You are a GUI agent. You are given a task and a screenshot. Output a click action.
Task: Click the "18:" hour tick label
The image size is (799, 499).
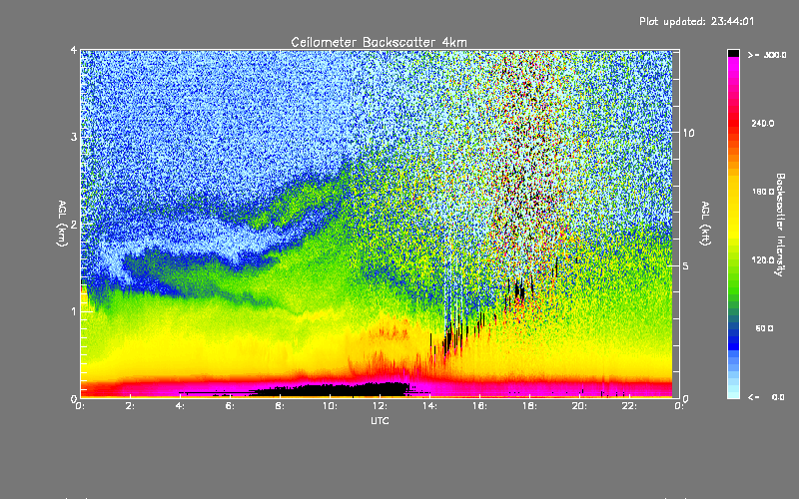530,406
